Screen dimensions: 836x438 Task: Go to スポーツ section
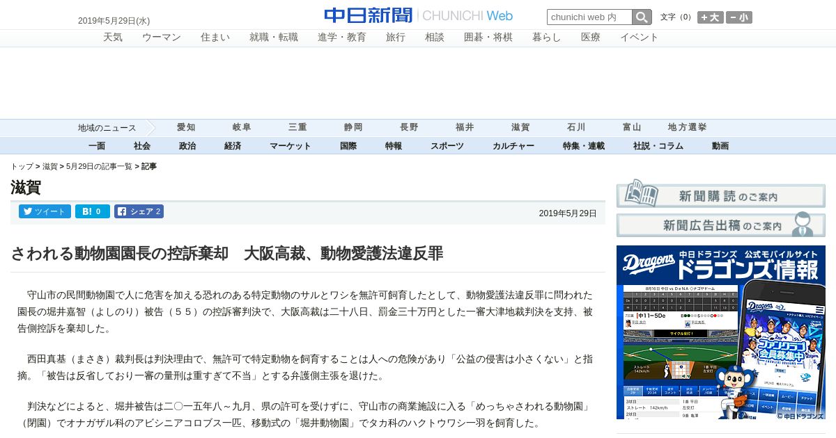447,146
